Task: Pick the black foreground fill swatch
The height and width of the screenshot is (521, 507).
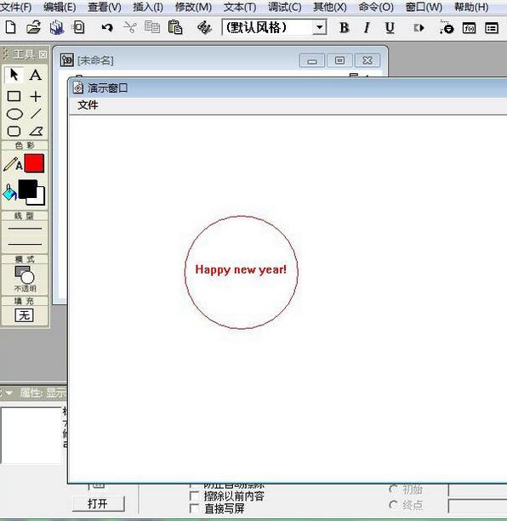Action: [27, 190]
